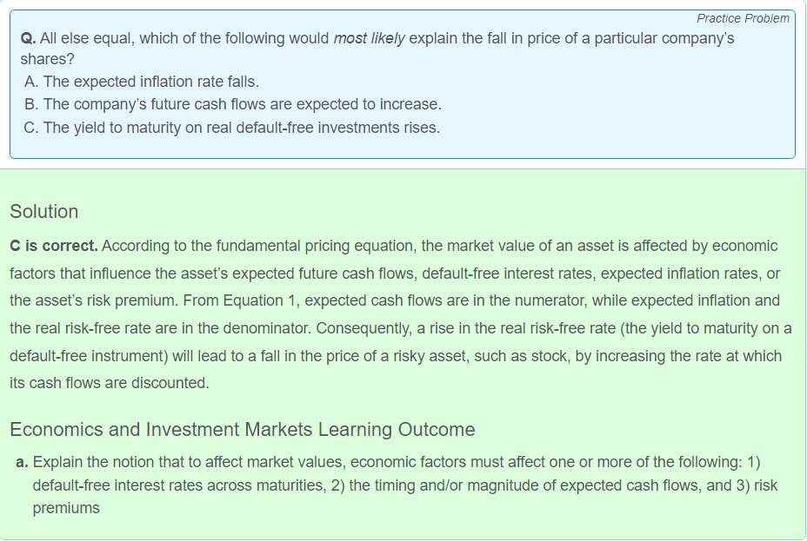The image size is (807, 541).
Task: Click the bold "C is correct." text
Action: tap(54, 246)
